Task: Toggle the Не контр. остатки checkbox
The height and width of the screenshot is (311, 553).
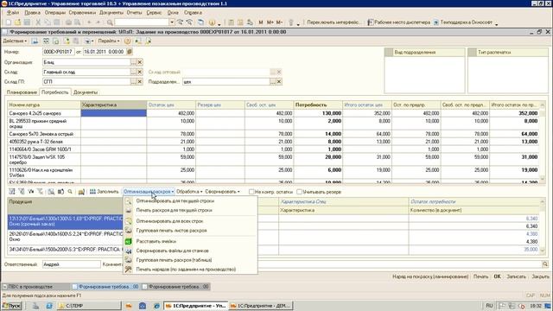Action: click(x=251, y=192)
